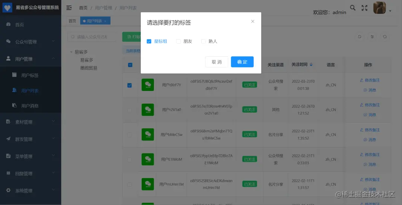Close the tag selection dialog
This screenshot has width=402, height=205.
[252, 22]
